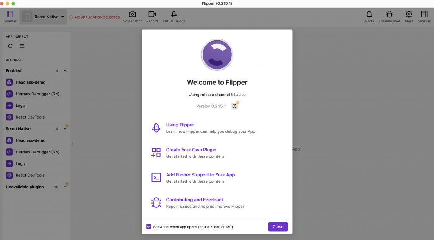Open Contributing and Feedback link
Viewport: 434px width, 240px height.
(195, 200)
